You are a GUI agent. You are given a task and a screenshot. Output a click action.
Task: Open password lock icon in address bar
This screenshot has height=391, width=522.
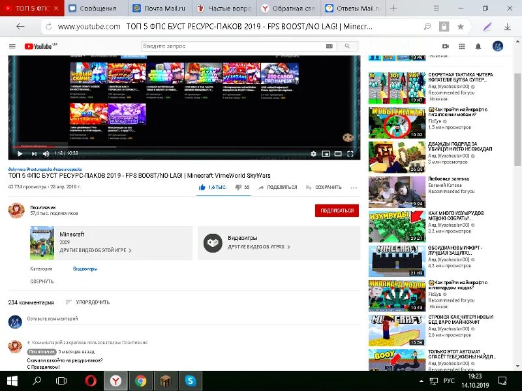click(444, 27)
